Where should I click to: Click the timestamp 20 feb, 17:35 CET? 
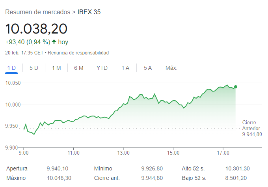click(24, 53)
